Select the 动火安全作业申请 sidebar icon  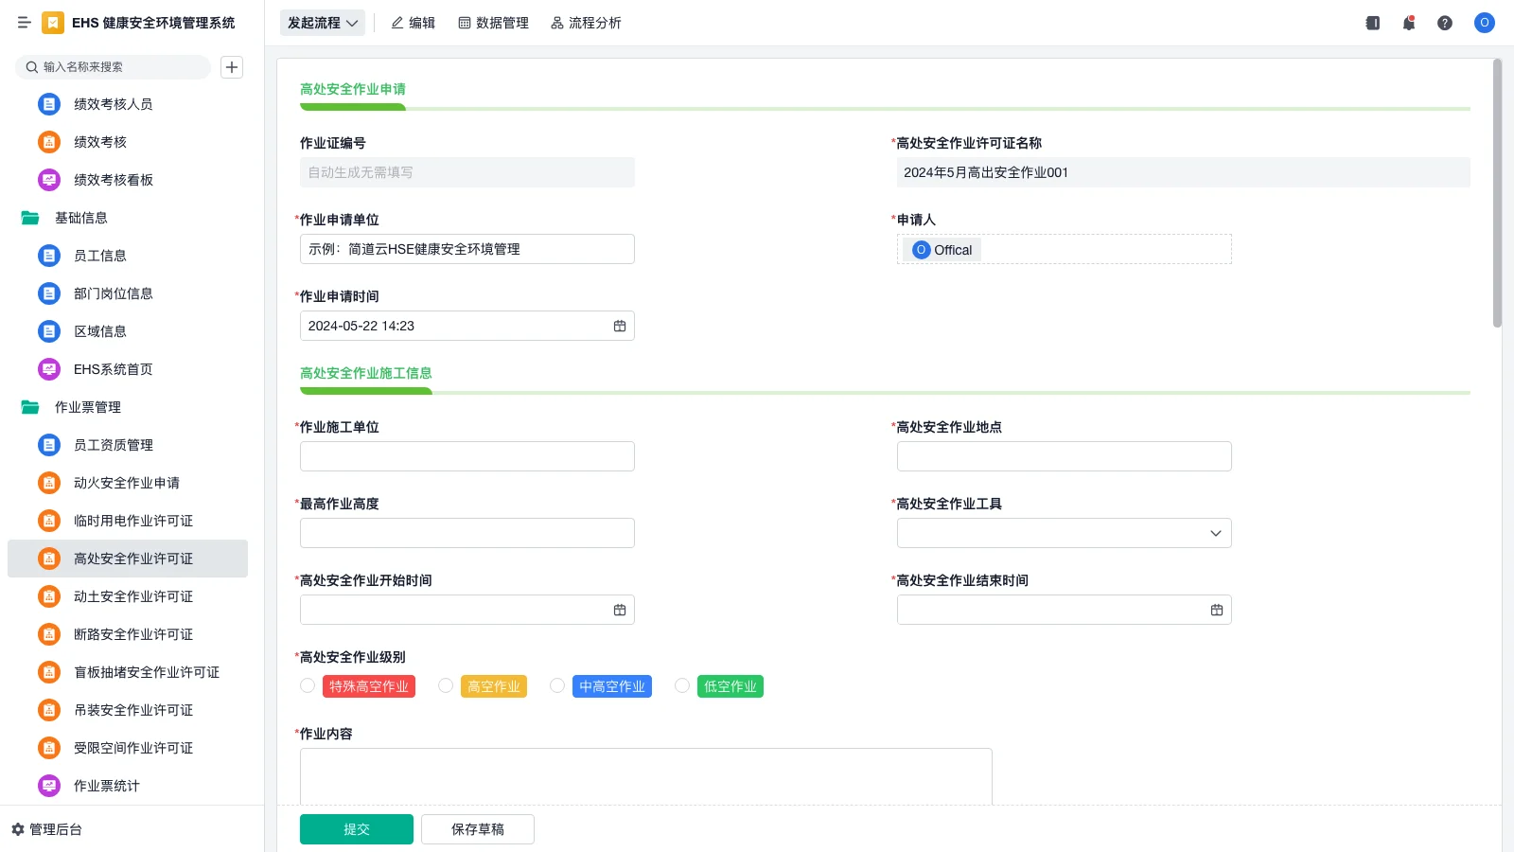pyautogui.click(x=48, y=483)
